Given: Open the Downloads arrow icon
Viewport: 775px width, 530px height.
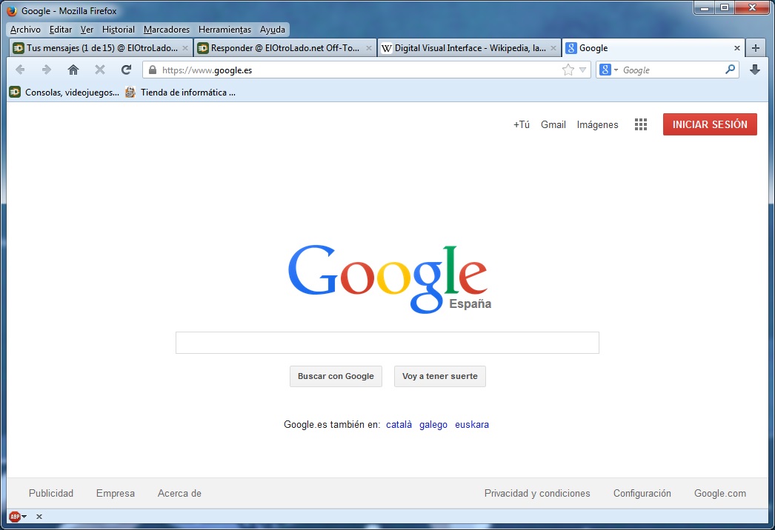Looking at the screenshot, I should pyautogui.click(x=755, y=70).
